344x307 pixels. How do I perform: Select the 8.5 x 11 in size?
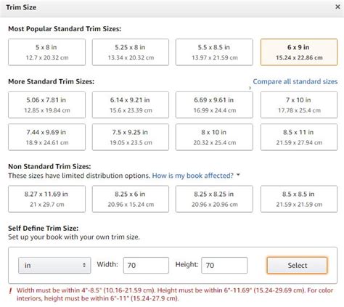tap(299, 137)
